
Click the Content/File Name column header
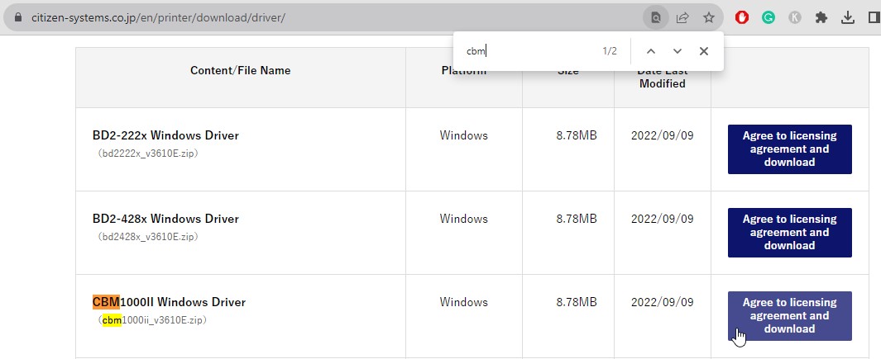pyautogui.click(x=241, y=71)
